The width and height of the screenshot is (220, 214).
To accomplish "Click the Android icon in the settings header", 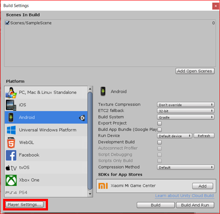I will pyautogui.click(x=103, y=92).
